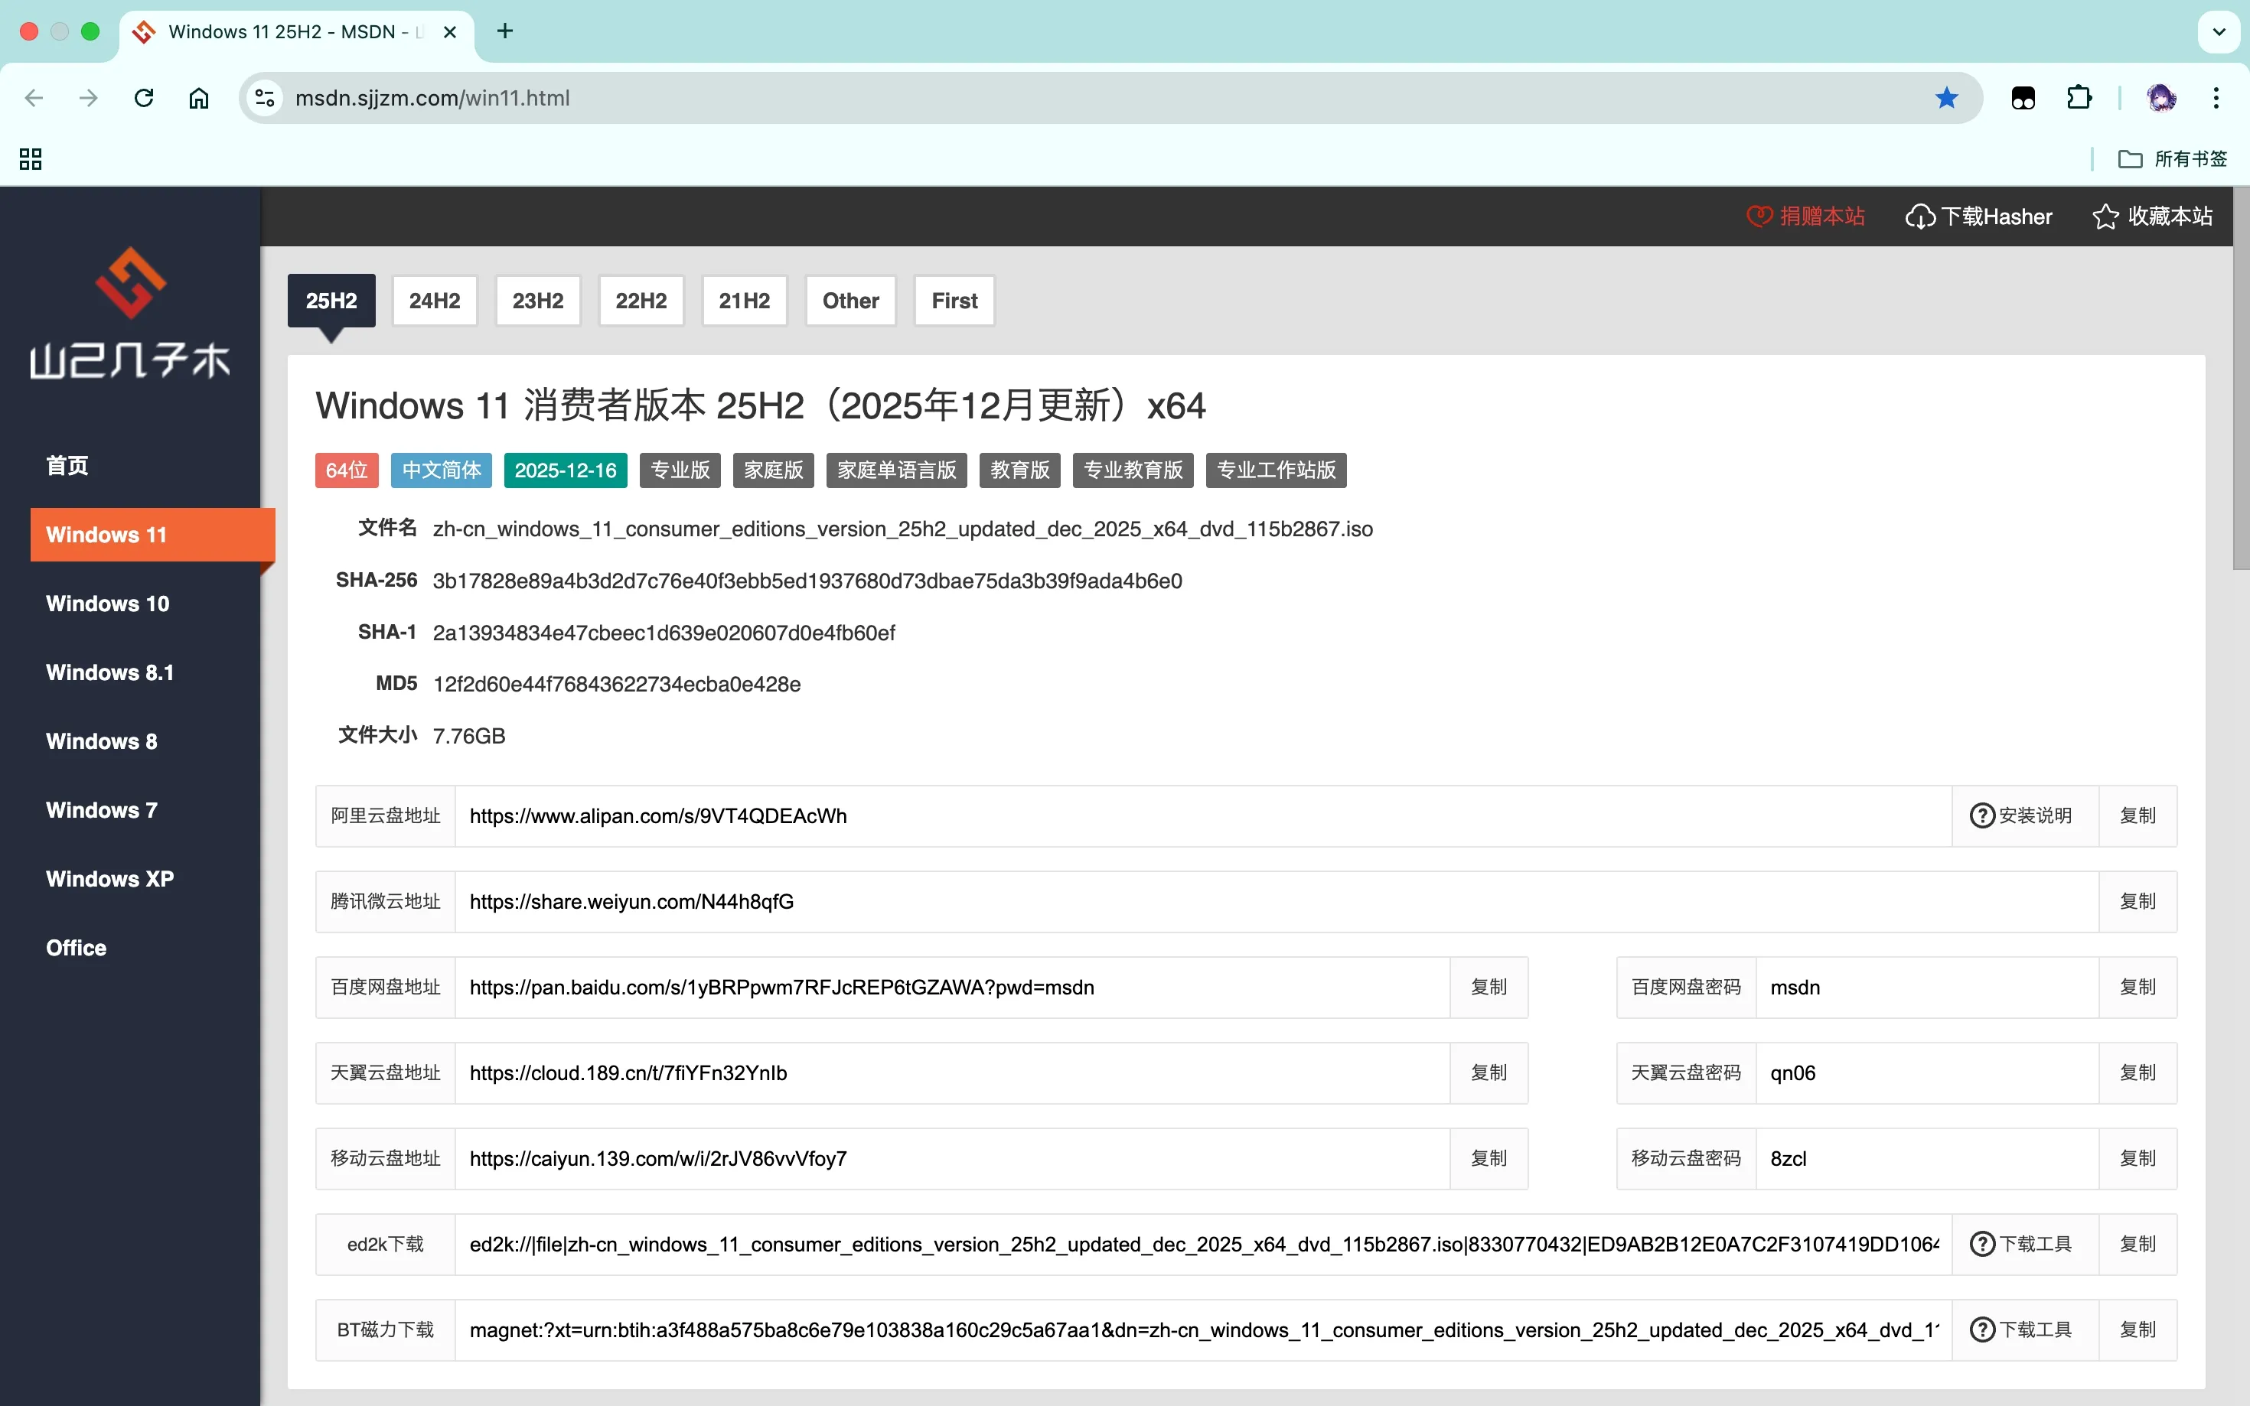Open Windows 10 in the sidebar
Image resolution: width=2250 pixels, height=1406 pixels.
pyautogui.click(x=108, y=604)
